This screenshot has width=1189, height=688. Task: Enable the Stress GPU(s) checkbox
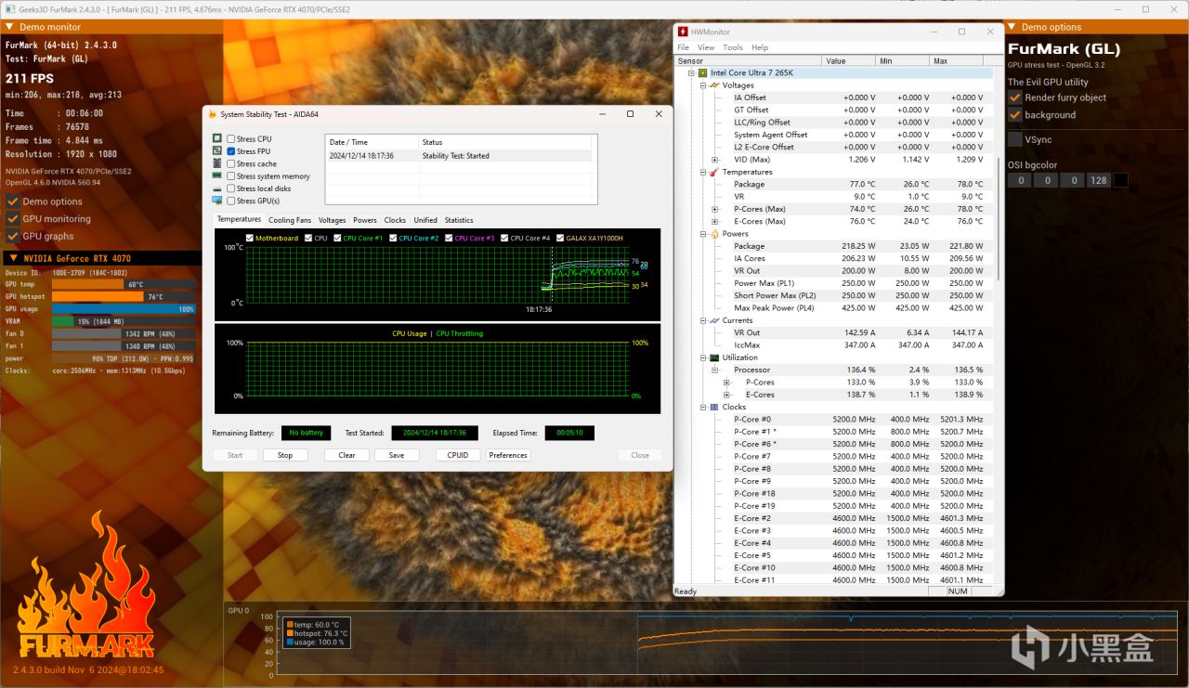click(231, 201)
